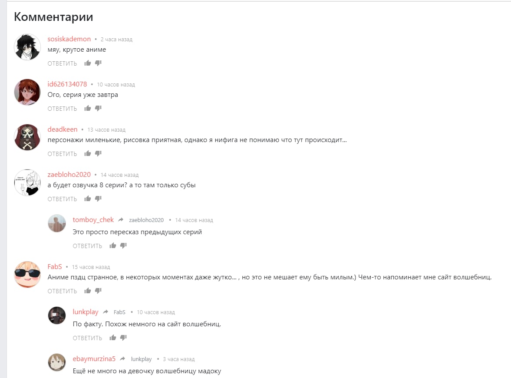511x378 pixels.
Task: Open FabS's sunglasses avatar
Action: click(27, 274)
